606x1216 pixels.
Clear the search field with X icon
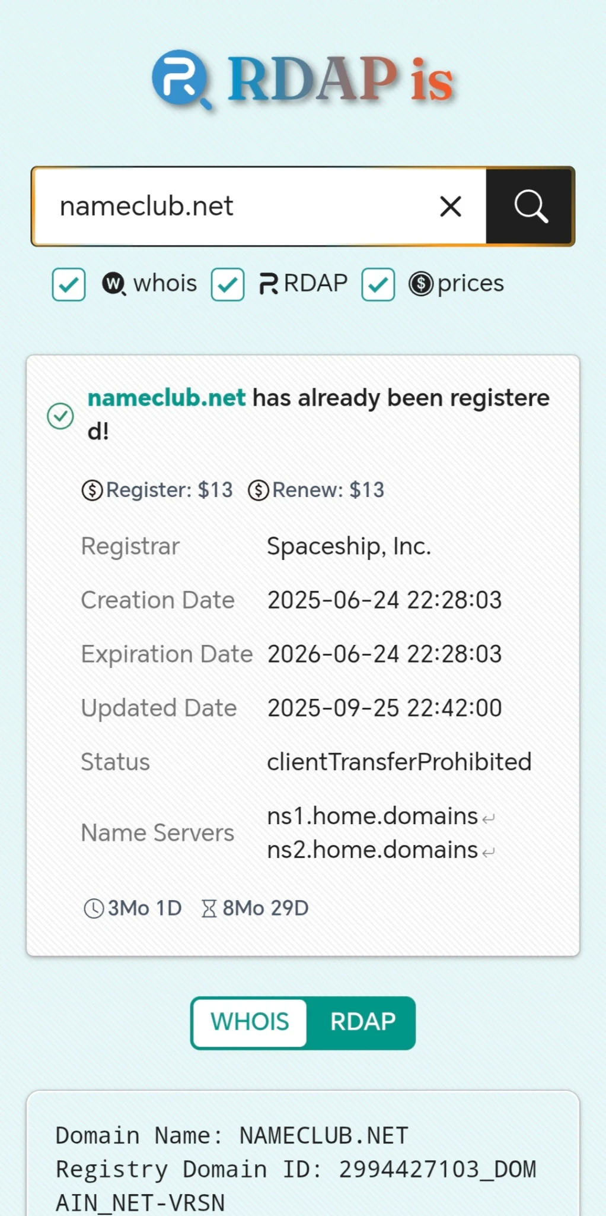pyautogui.click(x=451, y=207)
